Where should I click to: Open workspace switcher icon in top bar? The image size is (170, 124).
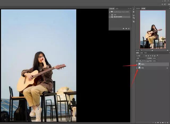(x=165, y=4)
